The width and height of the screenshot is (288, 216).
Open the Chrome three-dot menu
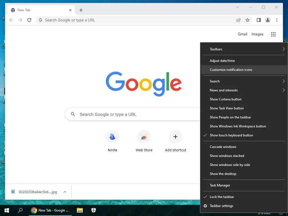tap(277, 20)
